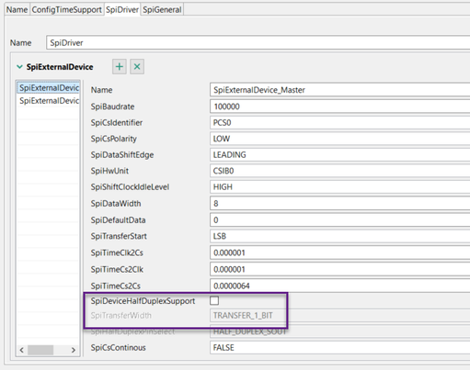Screen dimensions: 470x370
Task: Open SpiDataShiftEdge LEADING dropdown
Action: [339, 155]
